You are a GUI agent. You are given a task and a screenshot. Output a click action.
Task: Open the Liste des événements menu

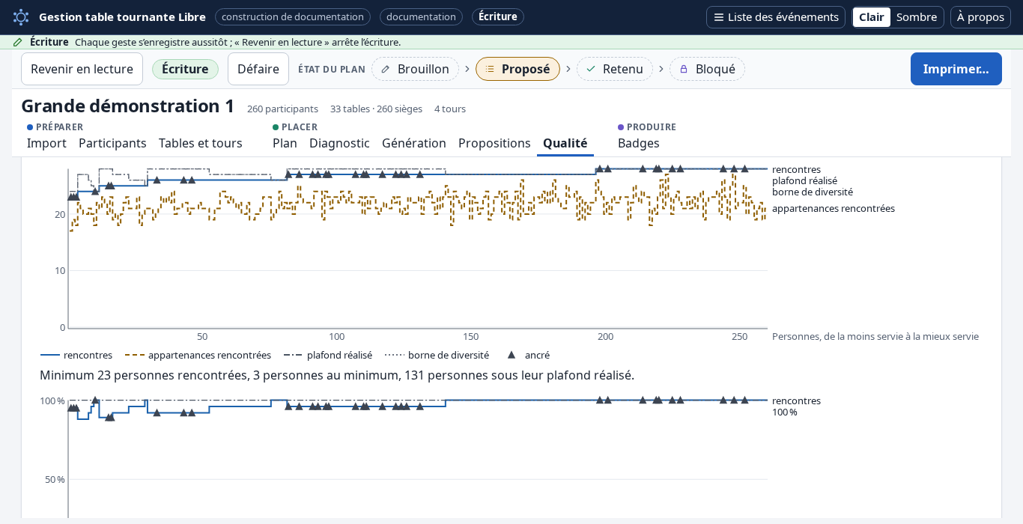[x=776, y=17]
